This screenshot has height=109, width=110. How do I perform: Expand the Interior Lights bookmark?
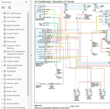pos(2,83)
